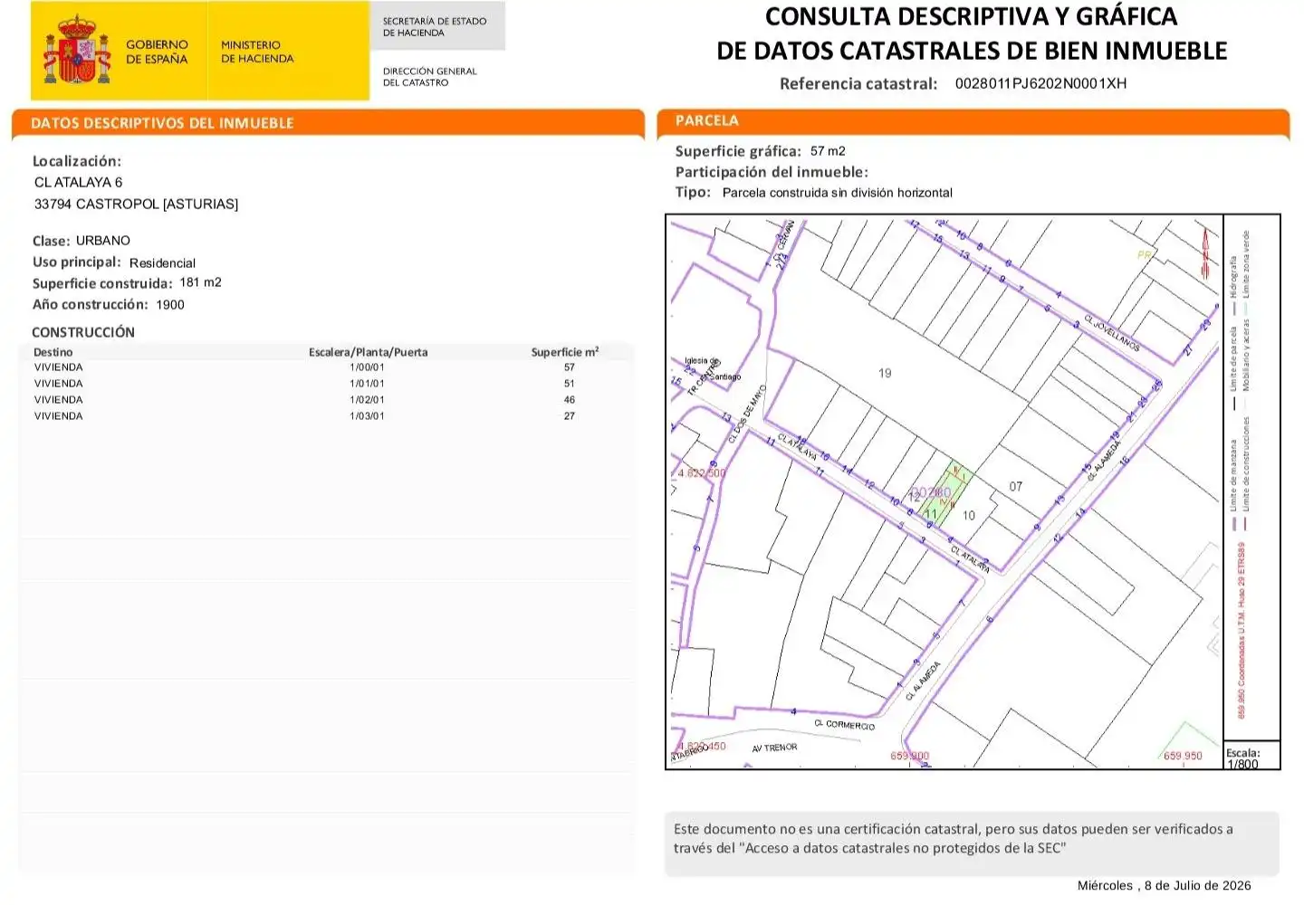Click the "Residencial" main use value
This screenshot has height=905, width=1304.
click(162, 262)
